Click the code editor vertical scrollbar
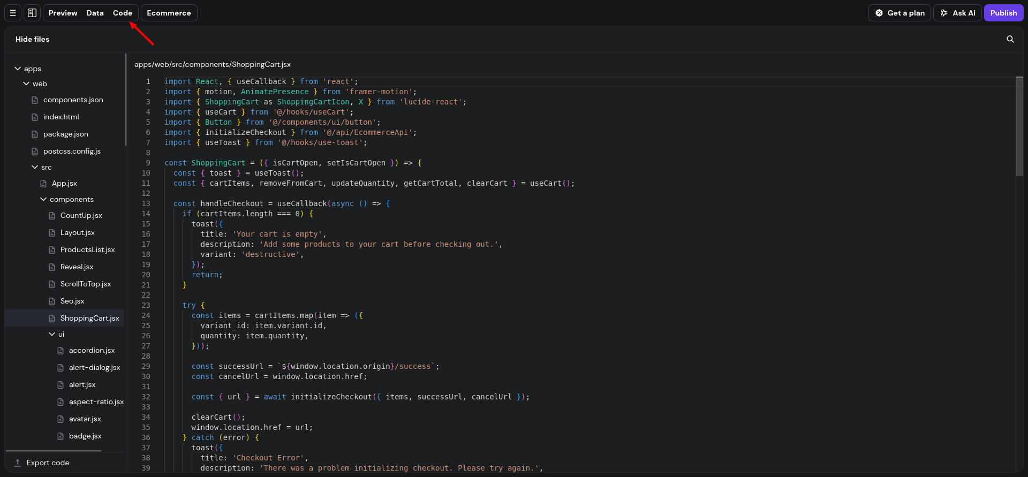The width and height of the screenshot is (1028, 477). (x=1019, y=126)
